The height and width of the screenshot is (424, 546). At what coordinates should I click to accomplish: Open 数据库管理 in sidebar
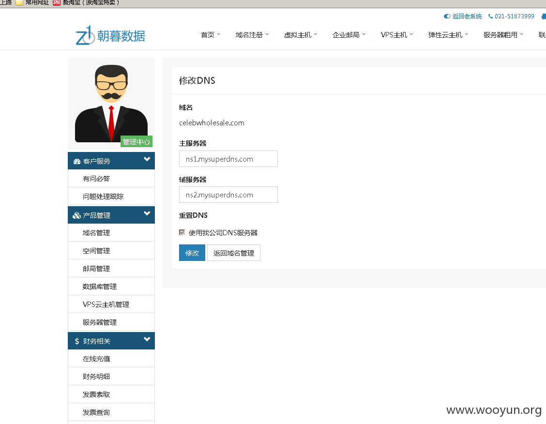coord(111,287)
